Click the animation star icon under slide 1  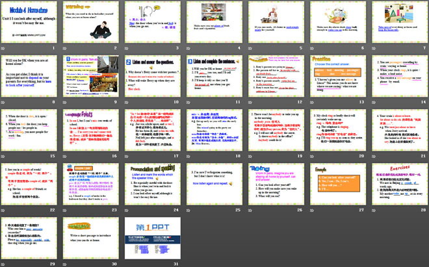coord(3,49)
